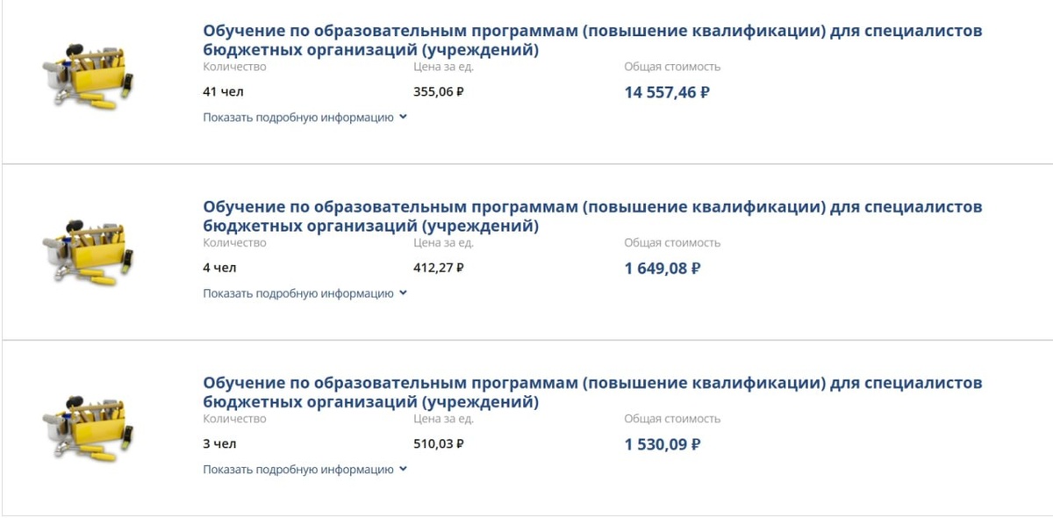Click the Общая стоимость header on second card

(670, 244)
